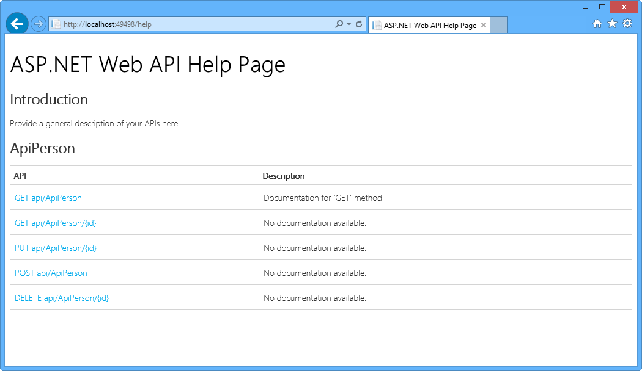Open the search provider dropdown arrow

click(347, 23)
